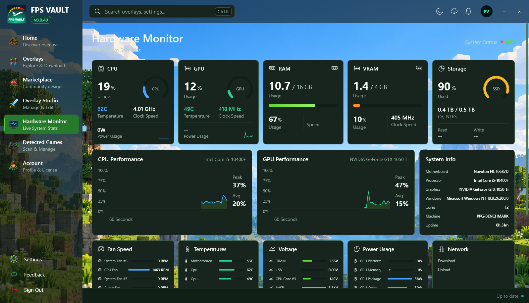Viewport: 529px width, 303px height.
Task: Click the cloud download icon
Action: click(454, 12)
